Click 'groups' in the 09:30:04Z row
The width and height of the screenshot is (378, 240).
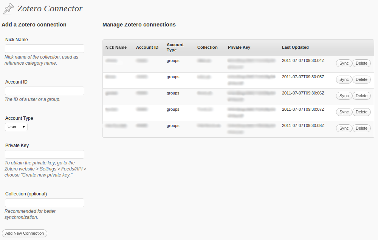click(x=173, y=61)
